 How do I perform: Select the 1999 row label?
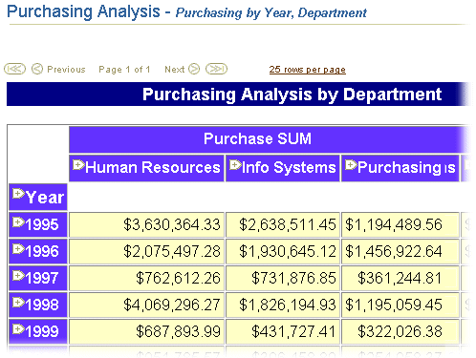pos(42,331)
